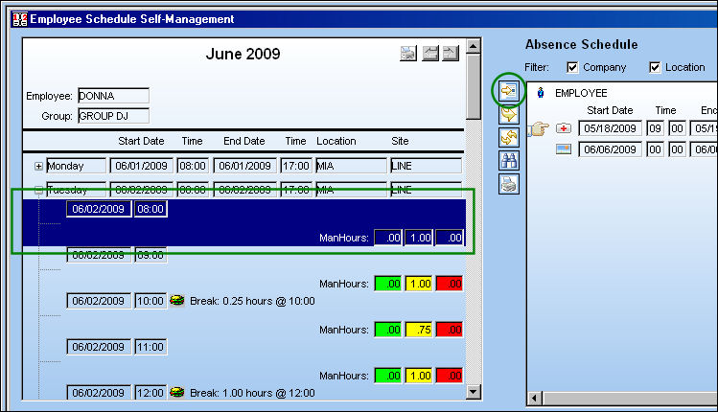Click the EMPLOYEE label in absence list
Viewport: 718px width, 412px height.
(581, 93)
